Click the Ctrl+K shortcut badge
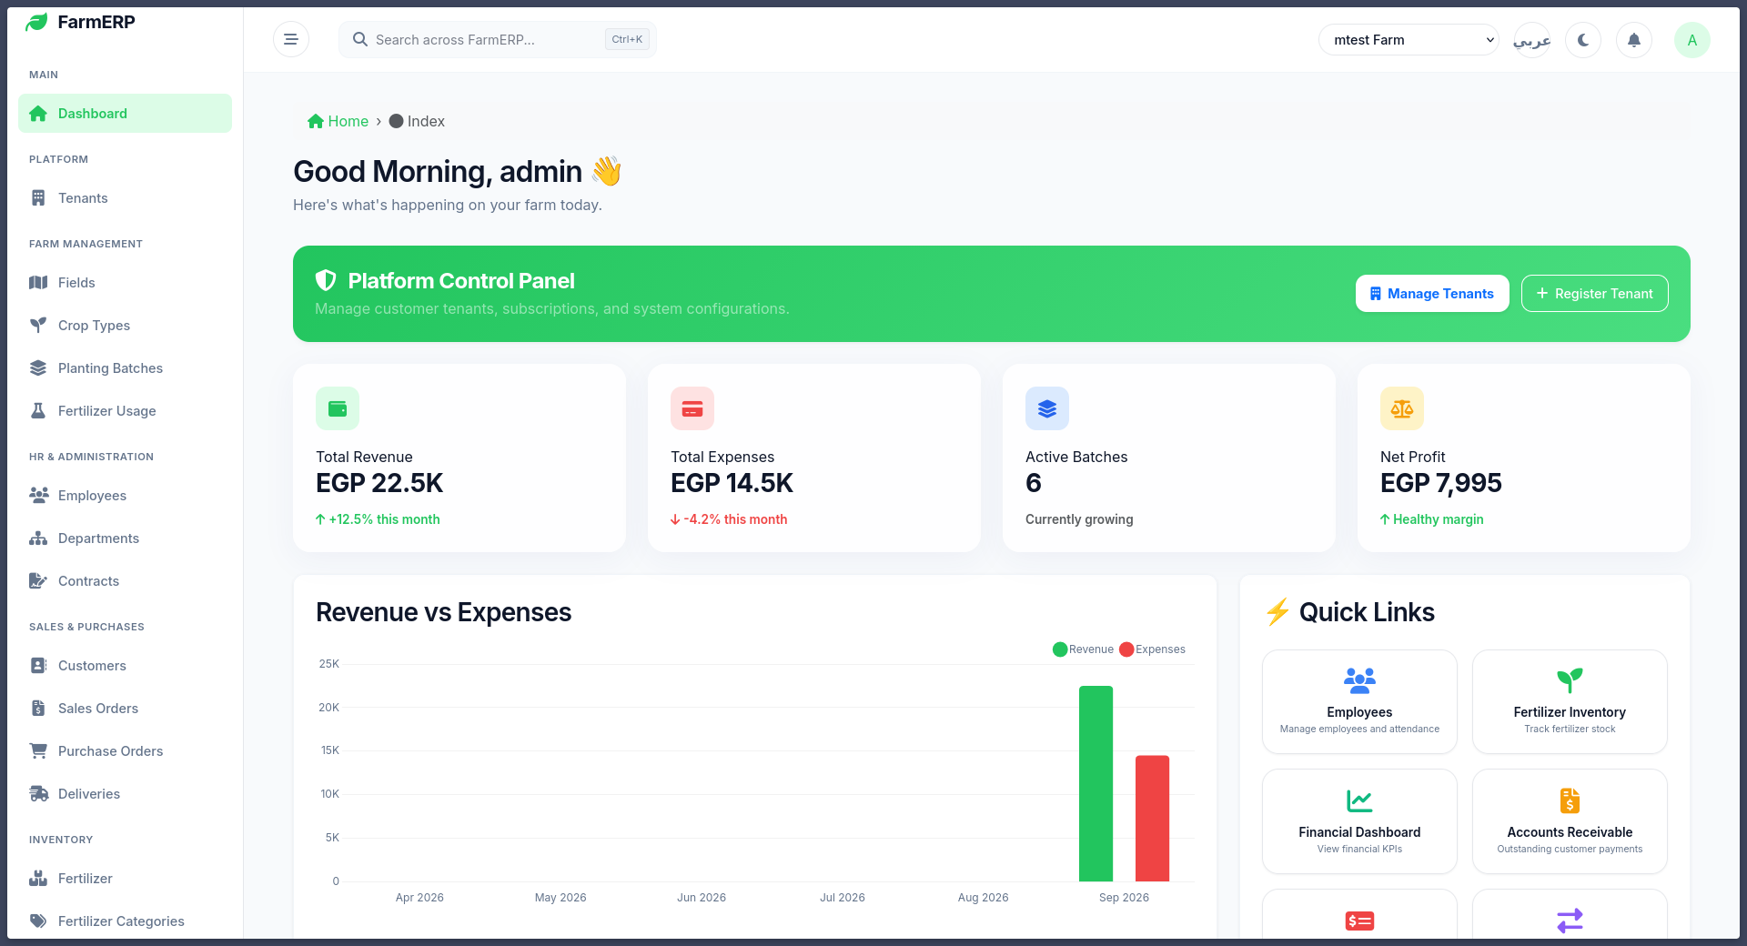 627,39
